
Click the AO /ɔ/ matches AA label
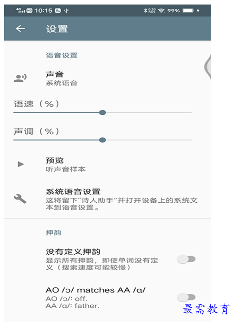pyautogui.click(x=96, y=290)
